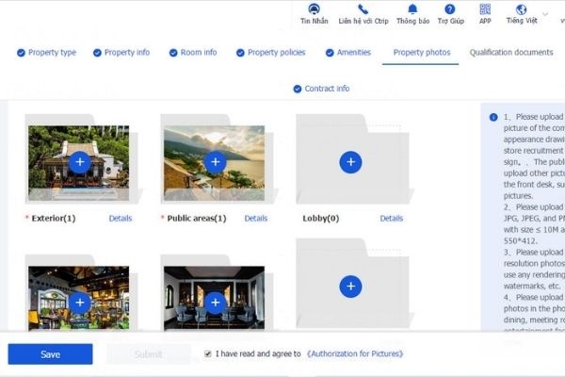Viewport: 565px width, 377px height.
Task: Go to Property type step
Action: 52,53
